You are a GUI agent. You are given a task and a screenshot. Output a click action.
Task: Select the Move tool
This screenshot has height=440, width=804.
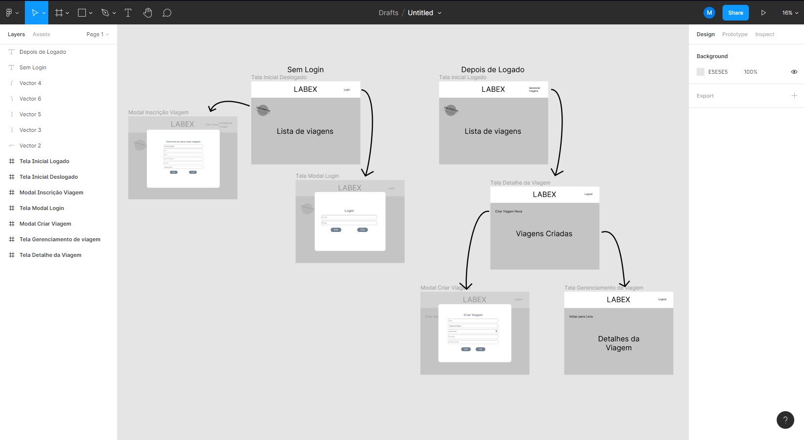tap(35, 13)
